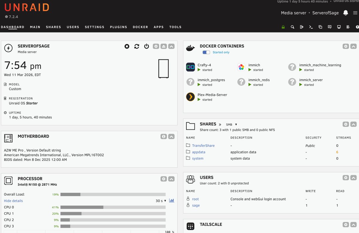Open the SMB protocol dropdown
This screenshot has width=359, height=233.
pos(231,125)
